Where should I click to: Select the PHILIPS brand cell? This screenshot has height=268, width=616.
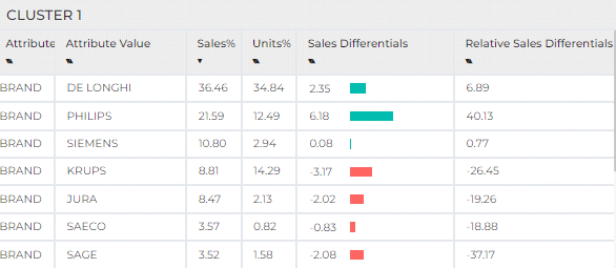(89, 116)
